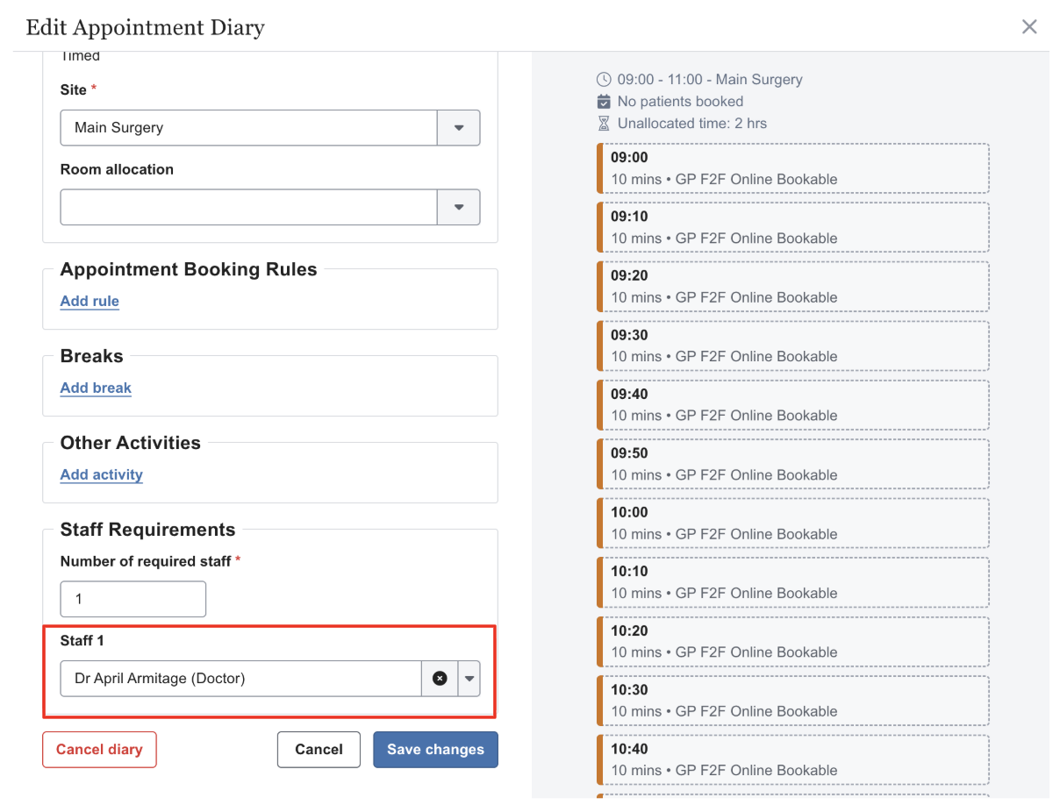Select the 09:30 GP F2F slot

(x=793, y=346)
